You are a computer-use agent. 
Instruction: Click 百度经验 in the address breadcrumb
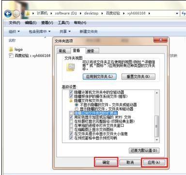pos(113,13)
